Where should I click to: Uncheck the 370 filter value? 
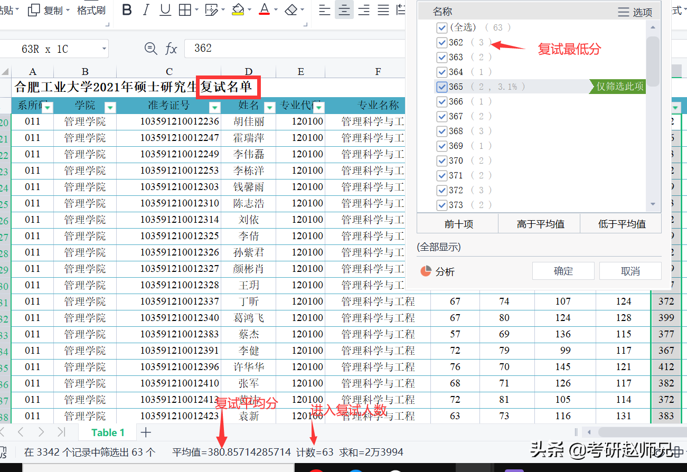click(442, 161)
